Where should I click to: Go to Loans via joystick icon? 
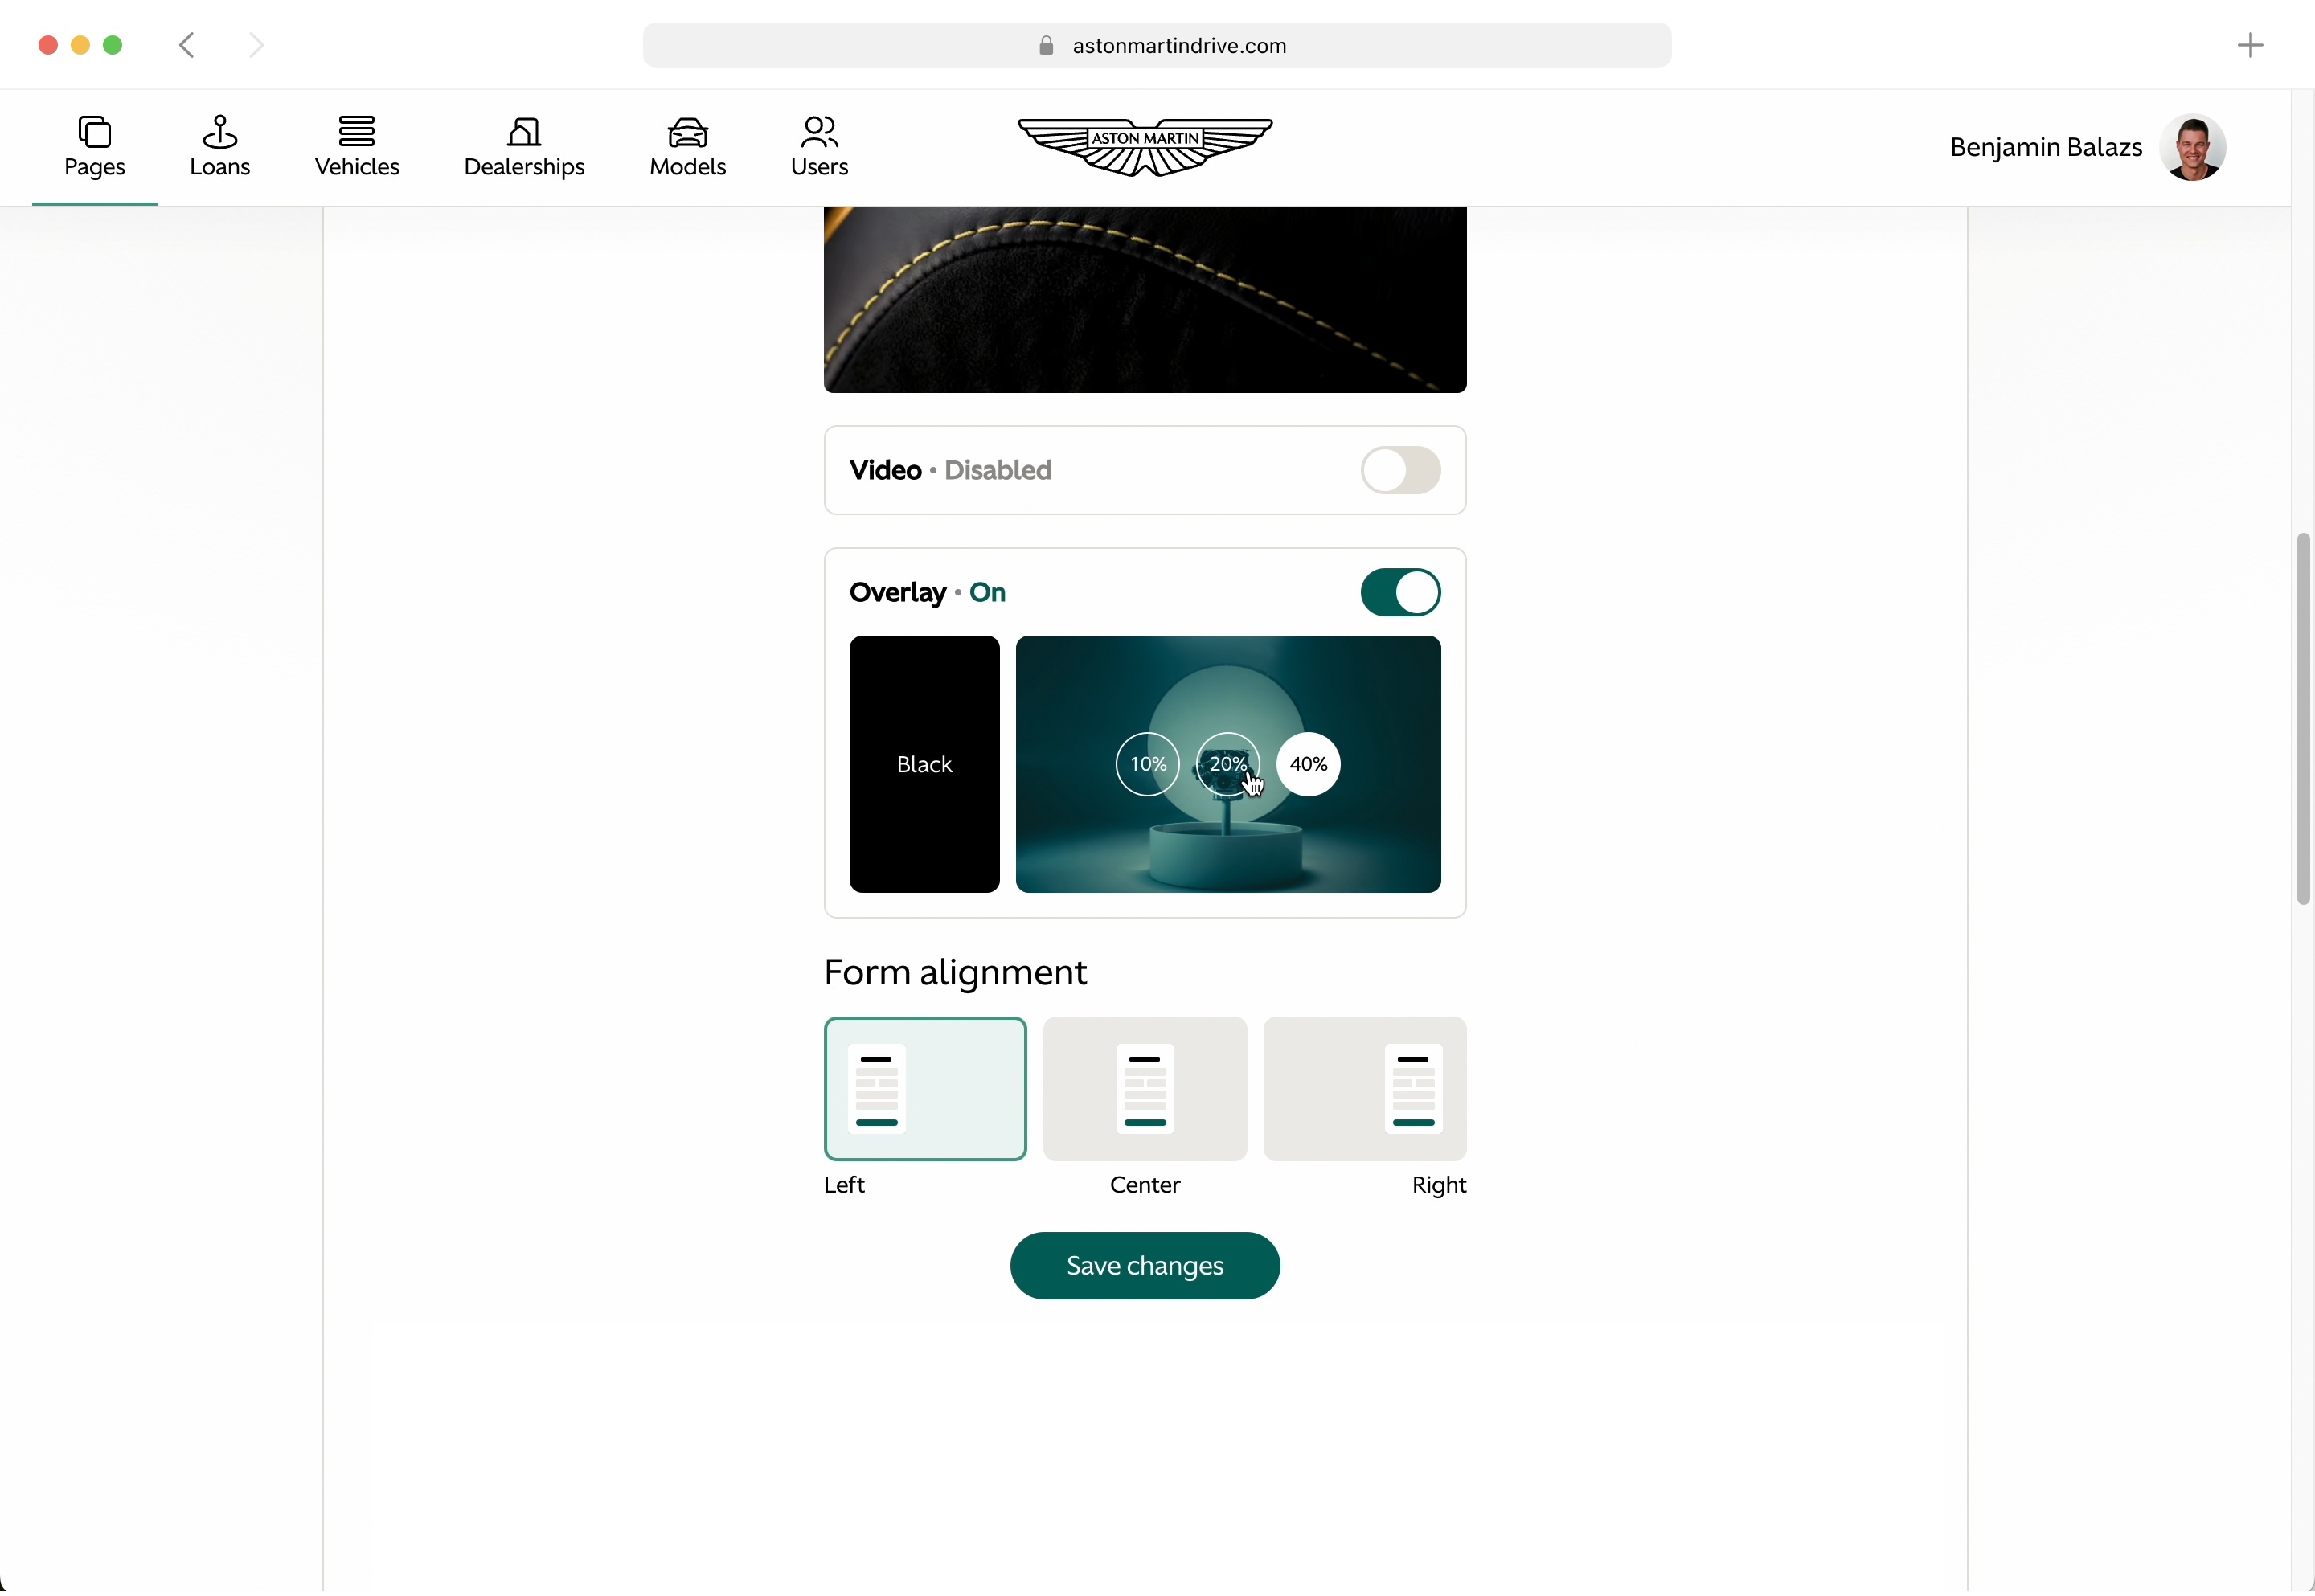(x=219, y=133)
